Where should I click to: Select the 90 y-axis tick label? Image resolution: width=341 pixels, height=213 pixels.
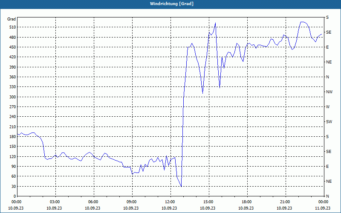(x=14, y=166)
